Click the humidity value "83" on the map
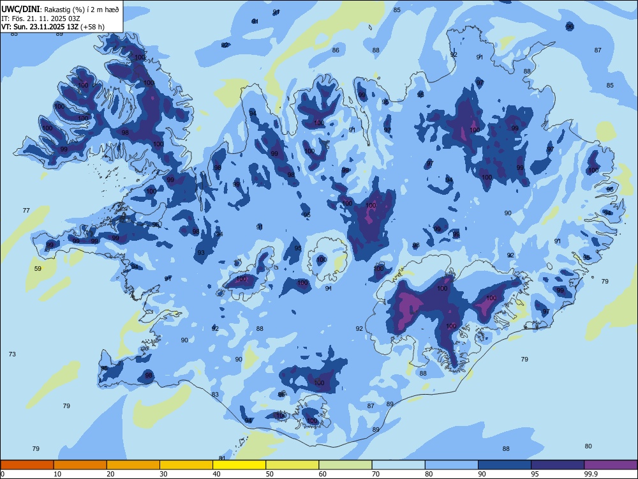638x479 pixels. (215, 394)
